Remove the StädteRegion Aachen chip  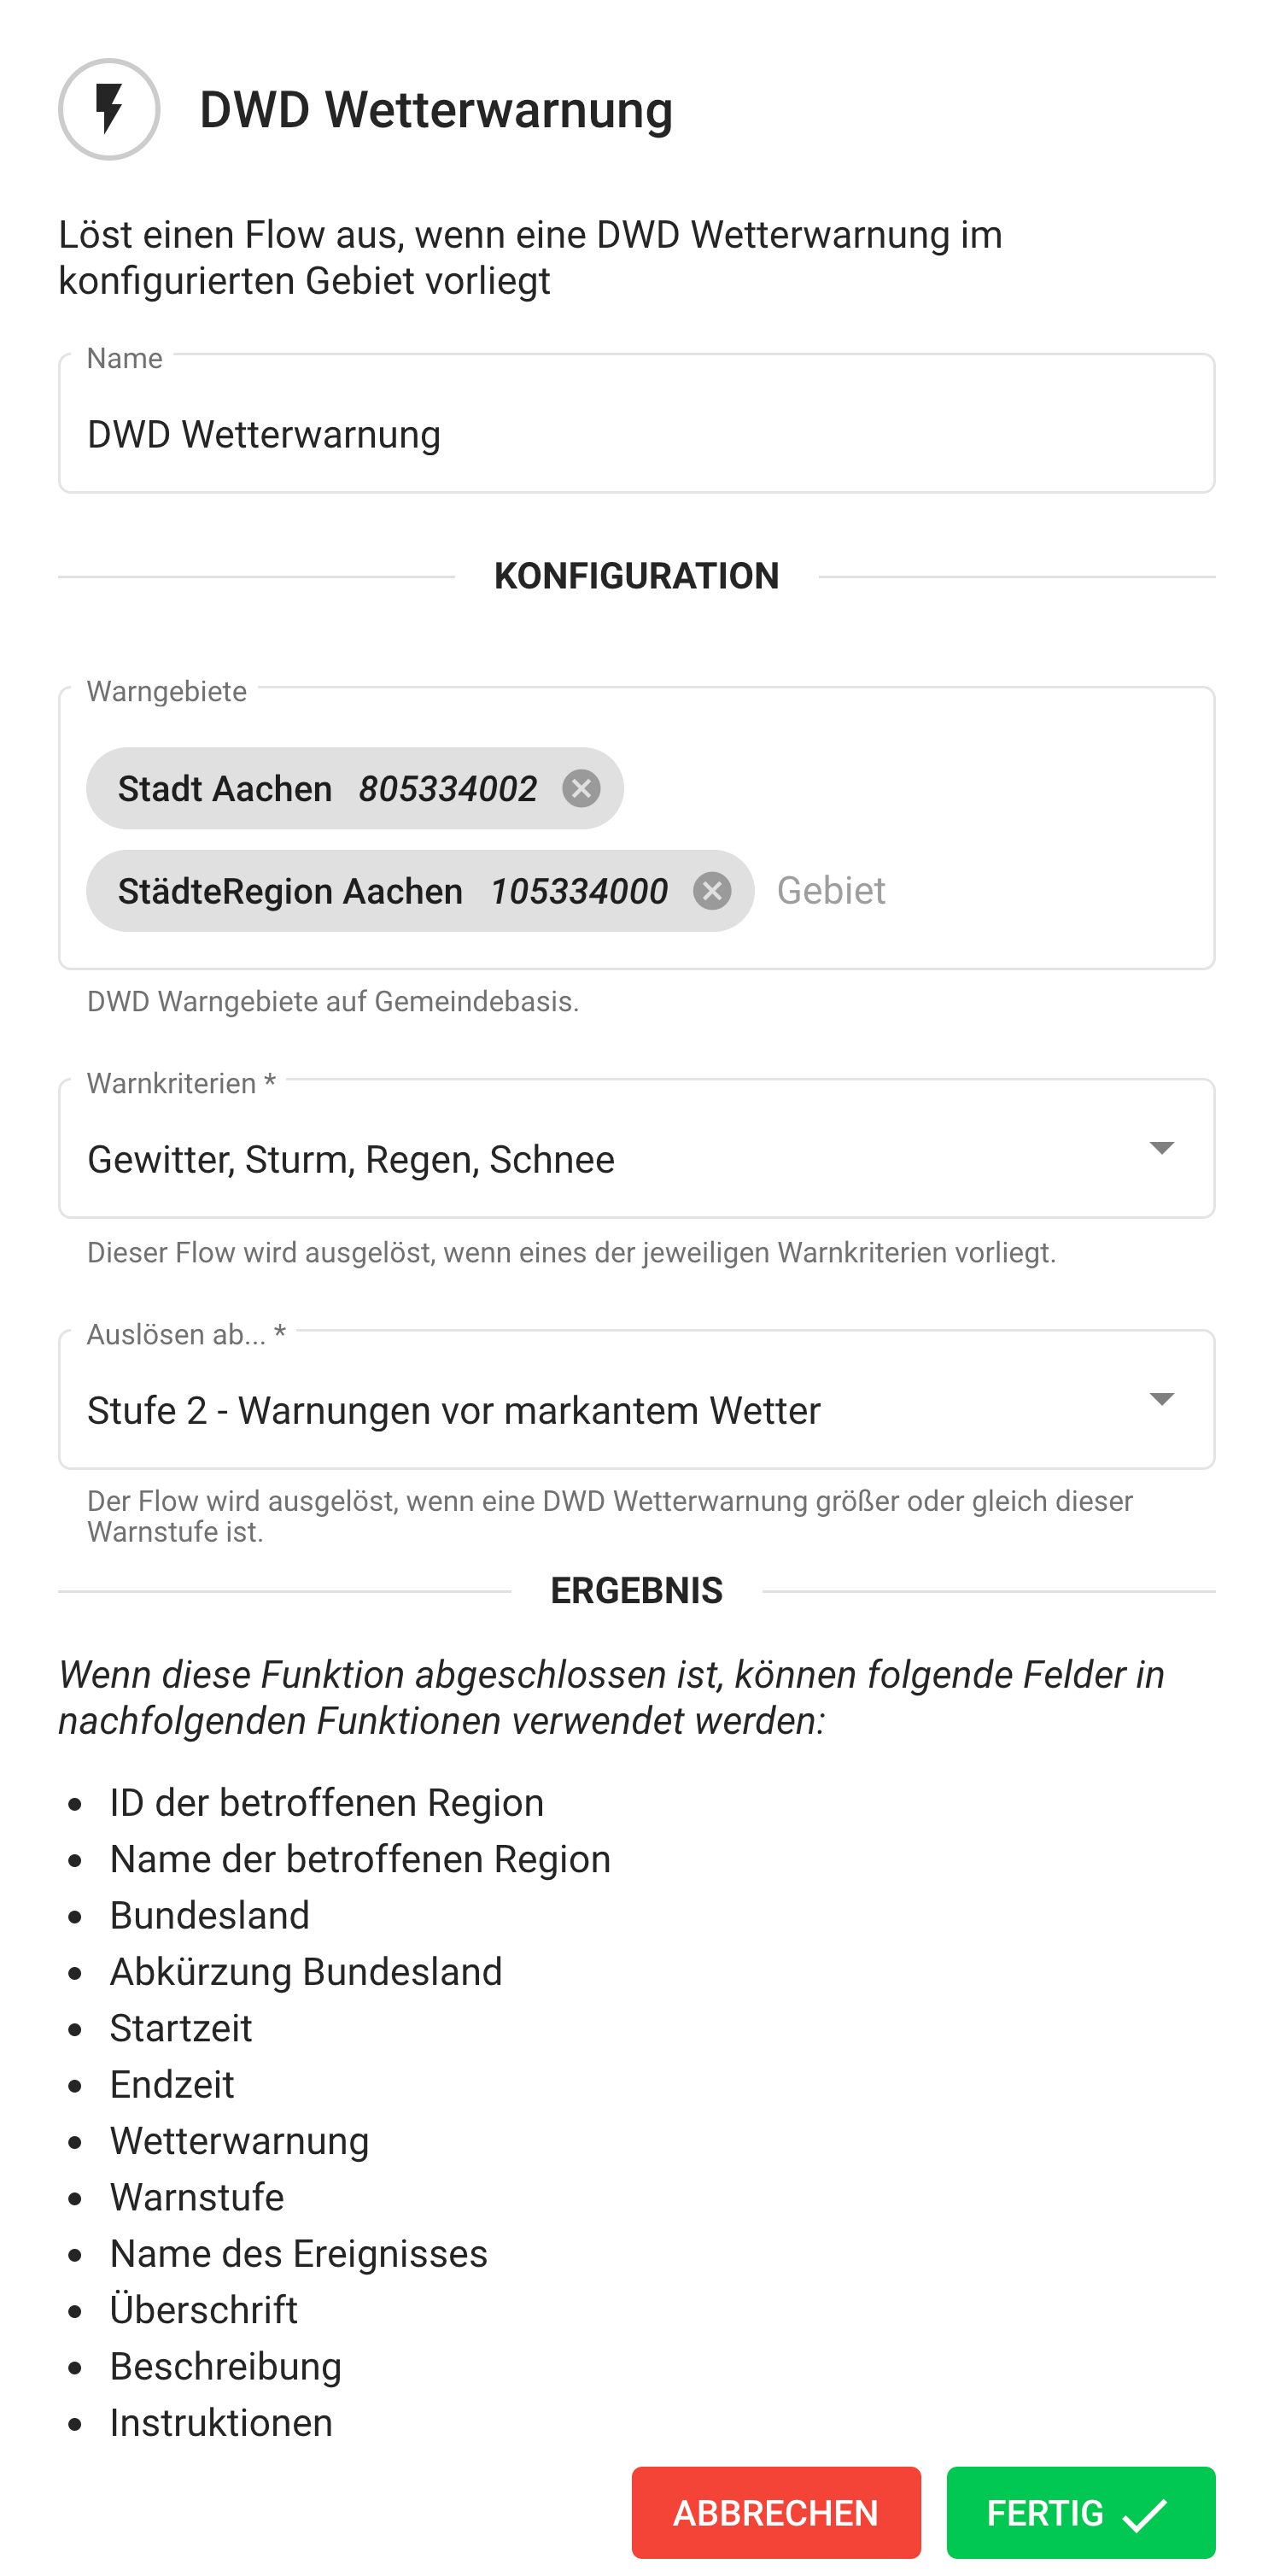pyautogui.click(x=711, y=890)
